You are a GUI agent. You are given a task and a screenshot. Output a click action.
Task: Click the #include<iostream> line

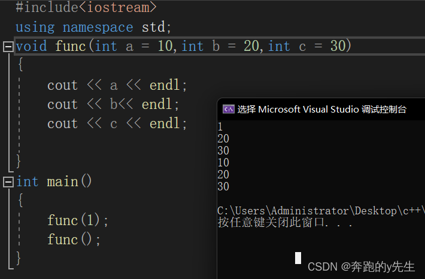coord(86,7)
